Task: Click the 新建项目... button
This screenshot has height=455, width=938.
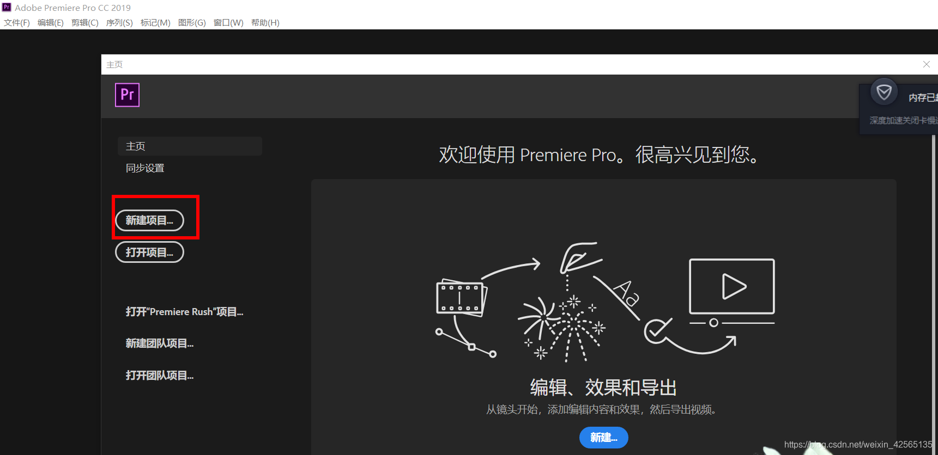Action: (x=149, y=220)
